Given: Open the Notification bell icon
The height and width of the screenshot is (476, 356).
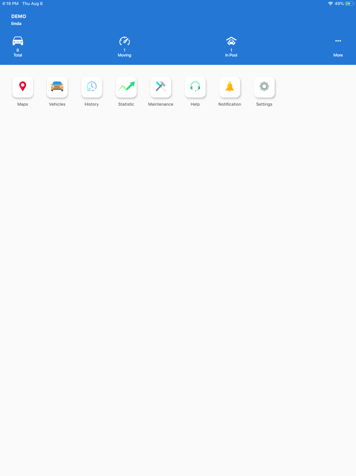Looking at the screenshot, I should (230, 87).
